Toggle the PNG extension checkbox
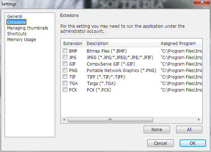211x152 pixels. 65,70
